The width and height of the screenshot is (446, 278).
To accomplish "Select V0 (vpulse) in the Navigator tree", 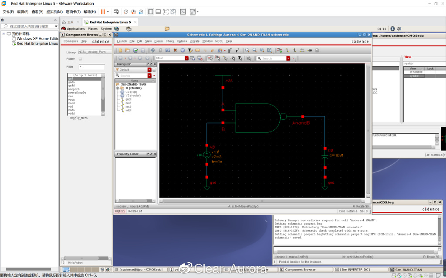I will tap(133, 96).
